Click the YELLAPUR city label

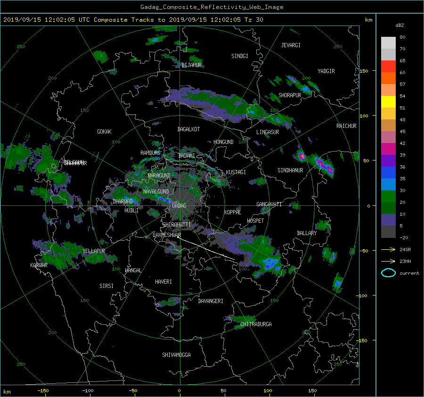94,251
